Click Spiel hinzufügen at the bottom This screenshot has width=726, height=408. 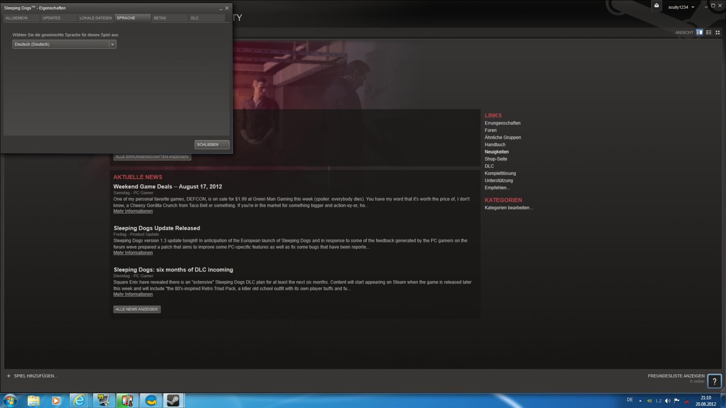(36, 376)
